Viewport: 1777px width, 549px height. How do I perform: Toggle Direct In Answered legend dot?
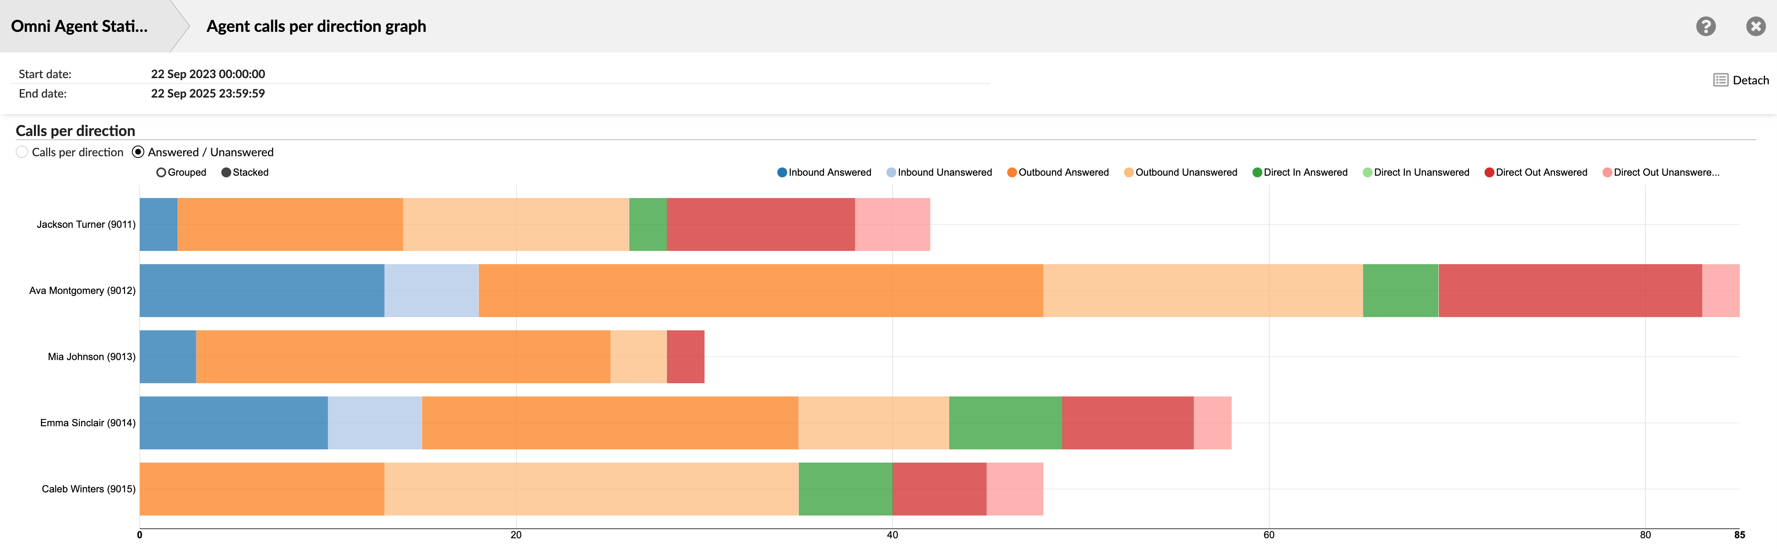1257,172
